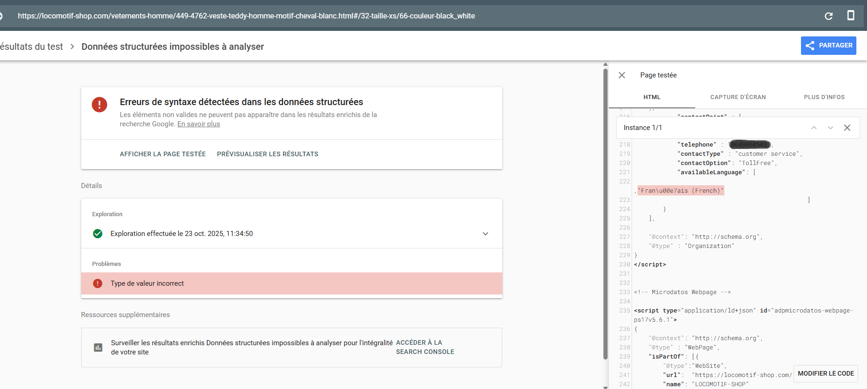
Task: Click the red error icon in Problèmes row
Action: point(97,283)
